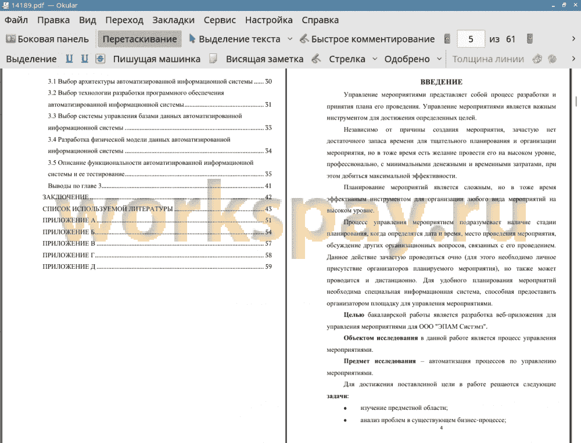Open the Файл menu
Viewport: 581px width, 443px height.
point(16,20)
